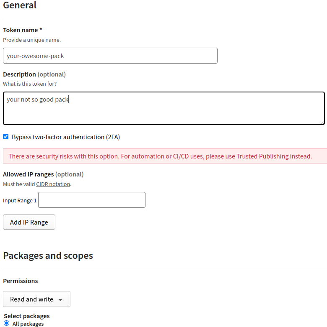Select the All packages radio button

point(6,323)
